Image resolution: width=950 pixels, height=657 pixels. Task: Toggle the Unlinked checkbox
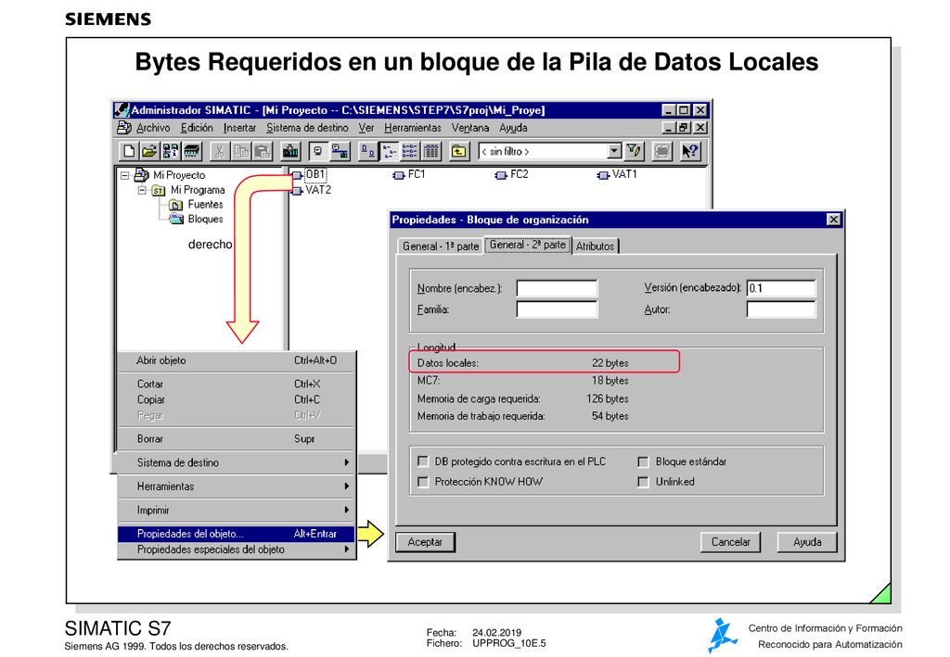point(644,482)
